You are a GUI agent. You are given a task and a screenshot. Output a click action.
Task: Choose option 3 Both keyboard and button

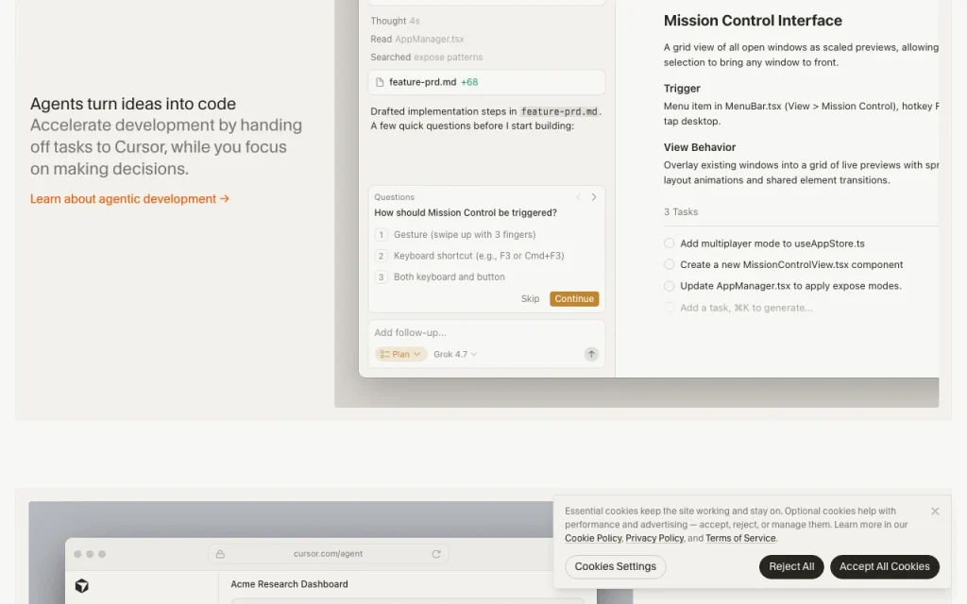coord(440,277)
